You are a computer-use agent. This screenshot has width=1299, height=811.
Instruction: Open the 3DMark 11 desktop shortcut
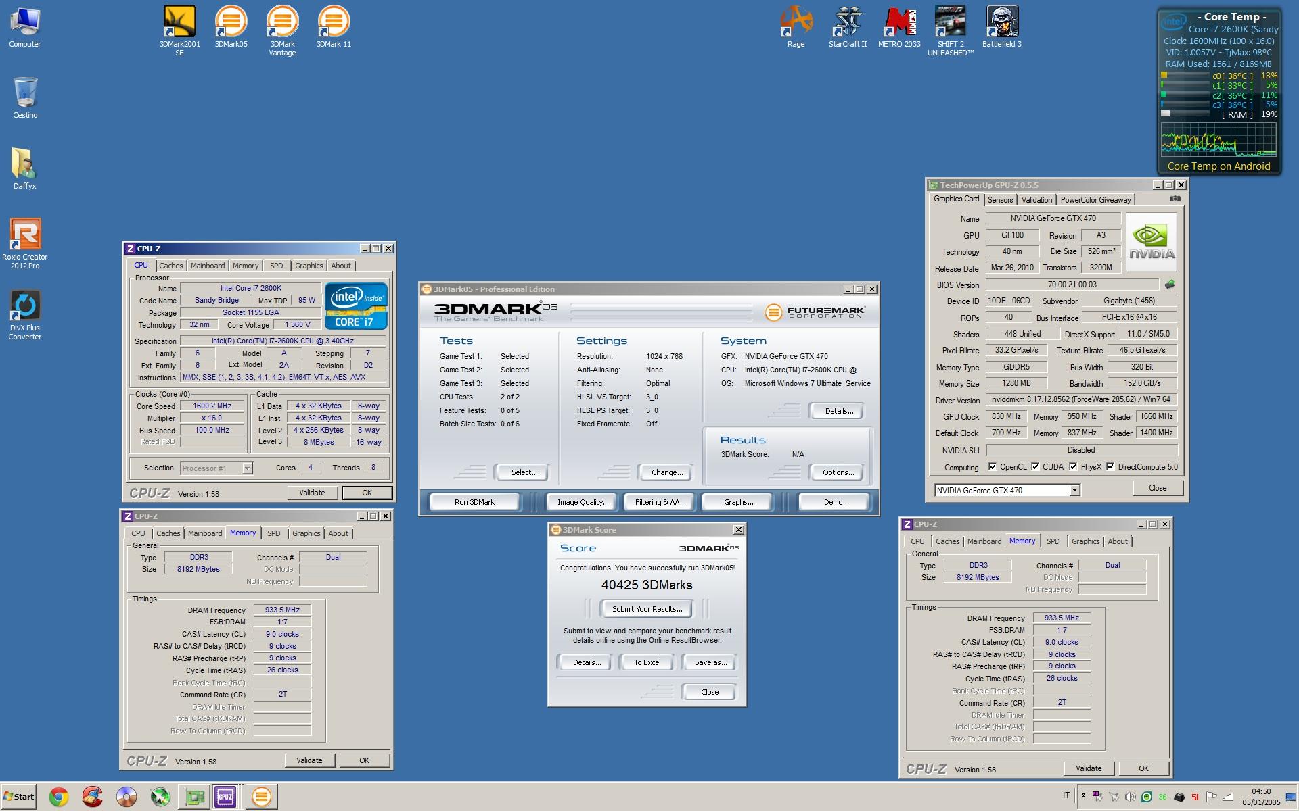click(x=334, y=27)
